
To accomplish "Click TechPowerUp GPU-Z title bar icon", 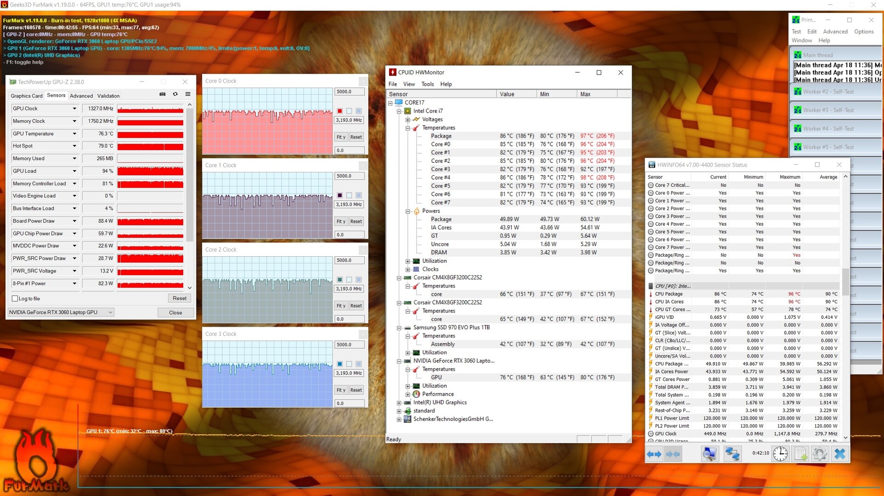I will [13, 82].
